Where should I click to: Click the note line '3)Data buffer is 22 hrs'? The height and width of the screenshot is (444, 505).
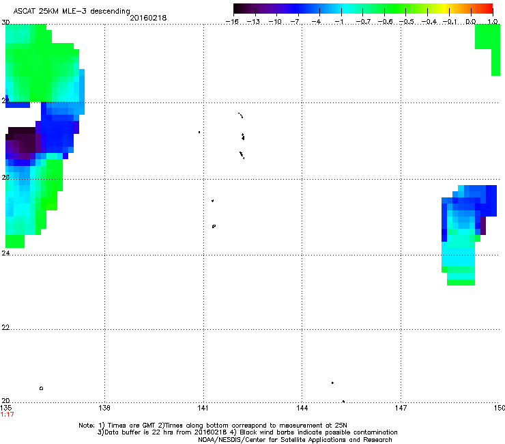(x=247, y=432)
